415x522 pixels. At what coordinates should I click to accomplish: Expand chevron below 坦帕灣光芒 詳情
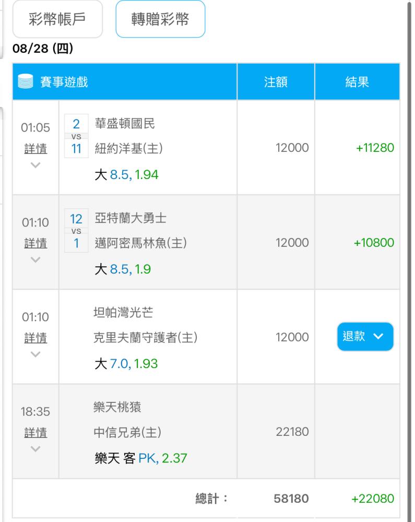(x=35, y=354)
